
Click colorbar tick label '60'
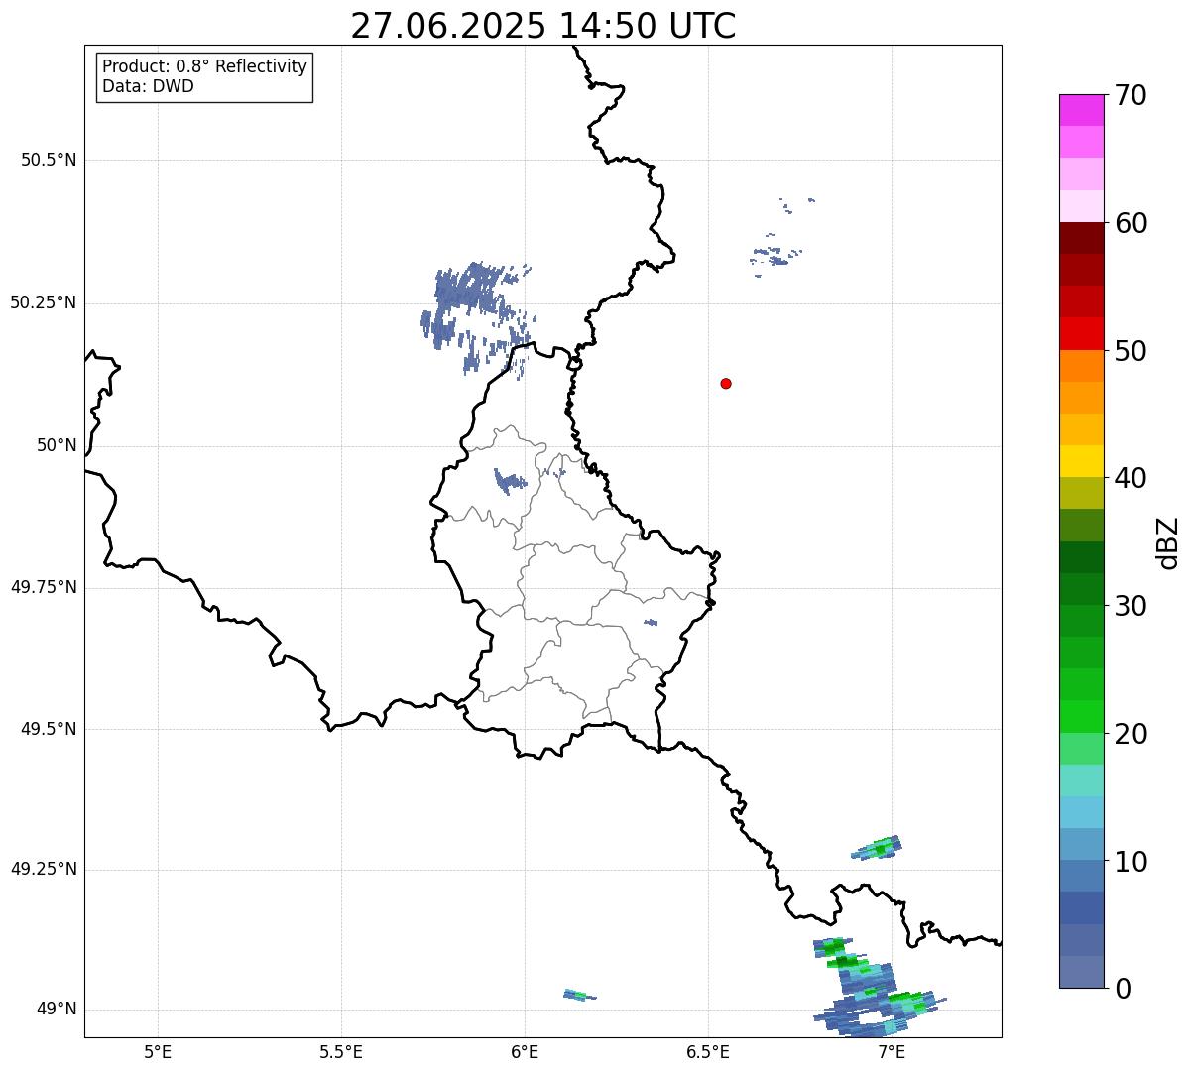[1131, 223]
